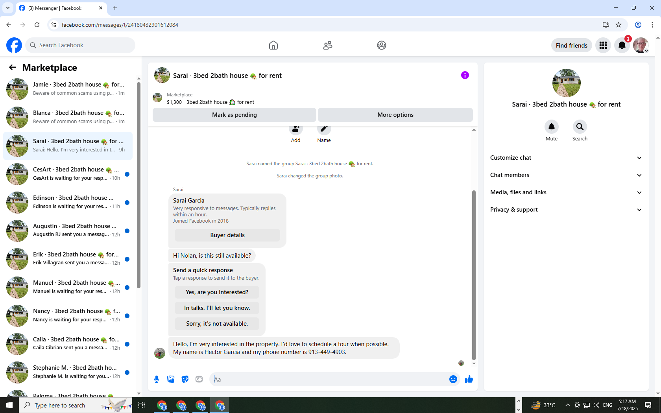
Task: Open the weather widget showing 33°C
Action: point(543,405)
